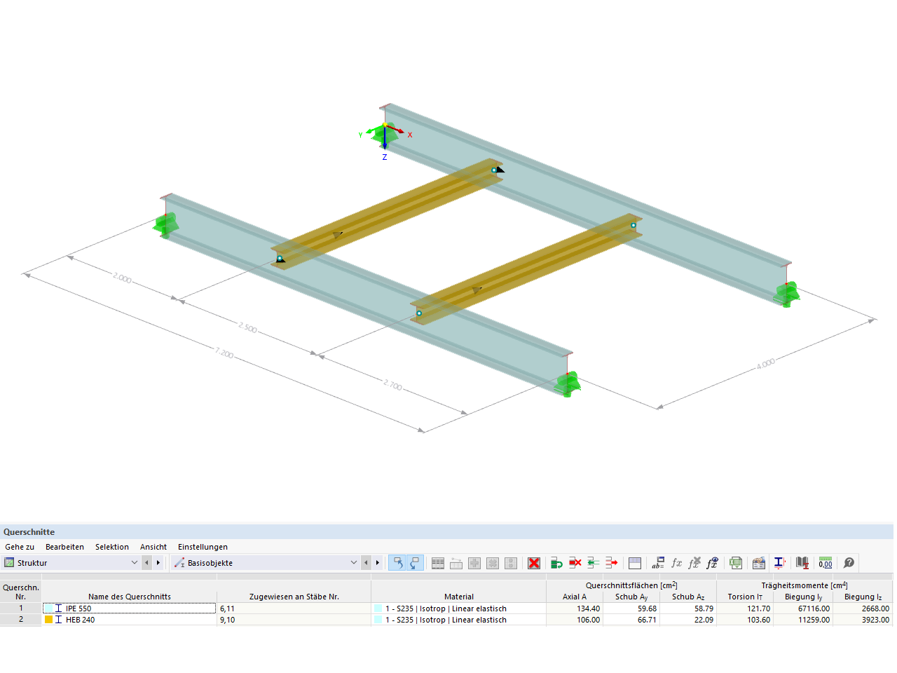Click the orange color swatch of HEB 240
This screenshot has width=897, height=673.
pyautogui.click(x=48, y=620)
